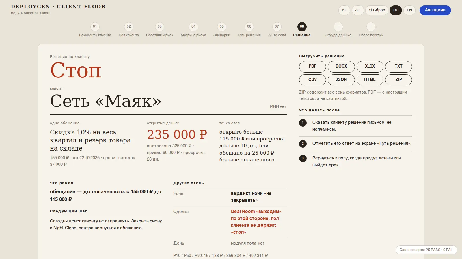Click the P10 / P50 / P90 values line
462x259 pixels.
click(221, 256)
